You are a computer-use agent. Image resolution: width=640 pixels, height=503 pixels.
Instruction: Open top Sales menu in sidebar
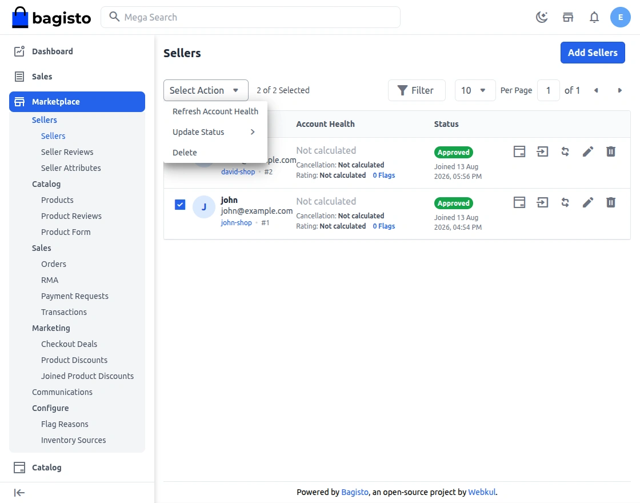point(42,77)
